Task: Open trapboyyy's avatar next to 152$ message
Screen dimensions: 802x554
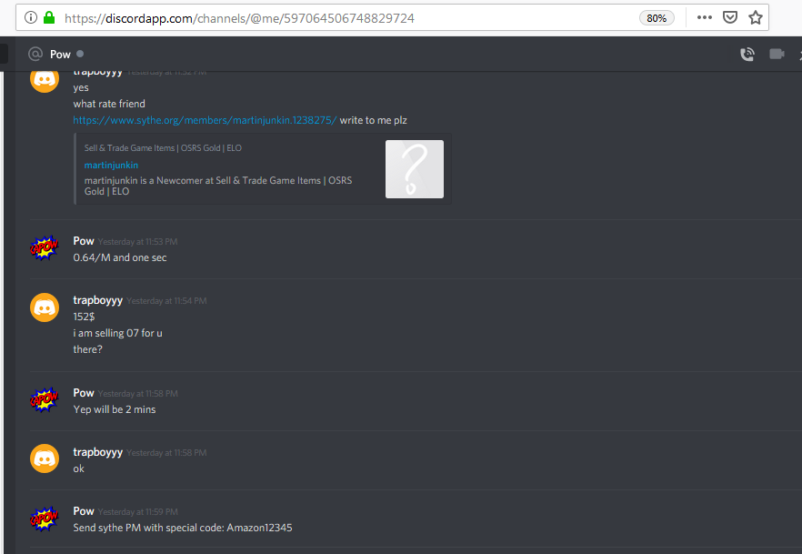Action: click(45, 307)
